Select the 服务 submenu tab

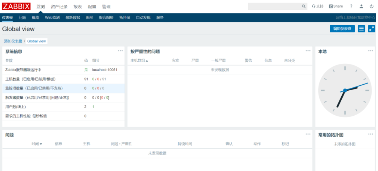click(160, 18)
